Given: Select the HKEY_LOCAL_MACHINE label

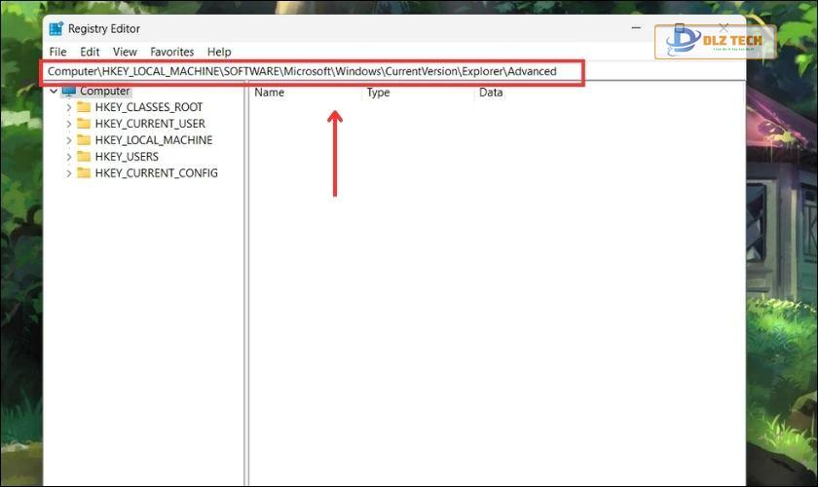Looking at the screenshot, I should click(154, 140).
